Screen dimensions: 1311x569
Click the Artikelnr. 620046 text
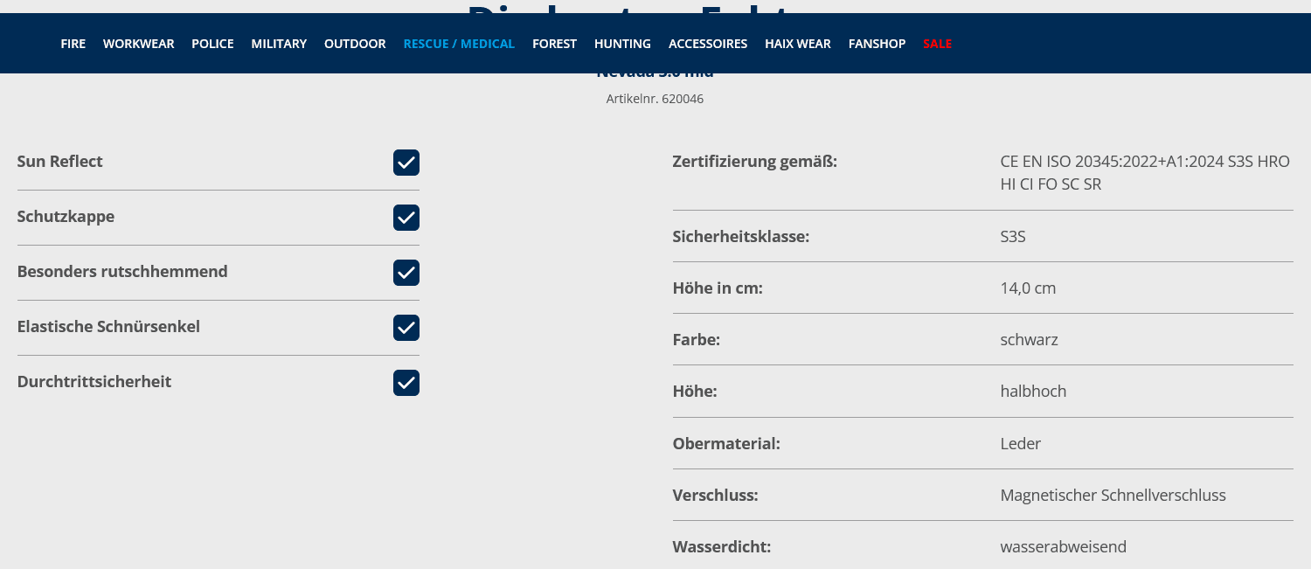click(655, 99)
